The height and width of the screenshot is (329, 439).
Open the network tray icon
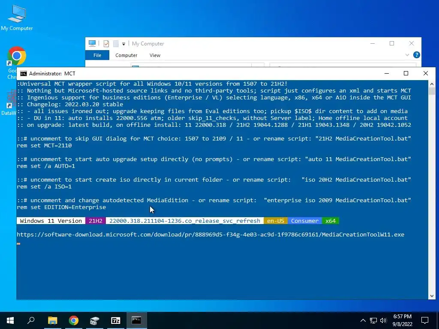pos(373,320)
